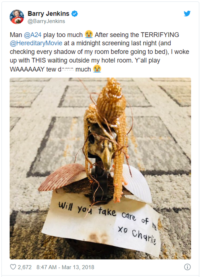The width and height of the screenshot is (200, 277).
Task: Visit the @BarryJenkins handle
Action: pyautogui.click(x=46, y=21)
